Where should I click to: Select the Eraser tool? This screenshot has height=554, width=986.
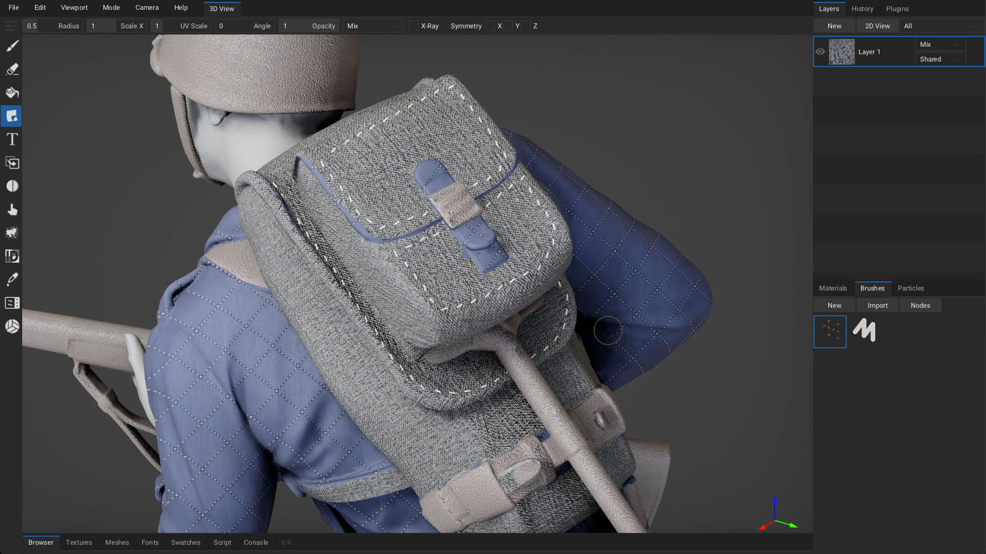point(11,70)
